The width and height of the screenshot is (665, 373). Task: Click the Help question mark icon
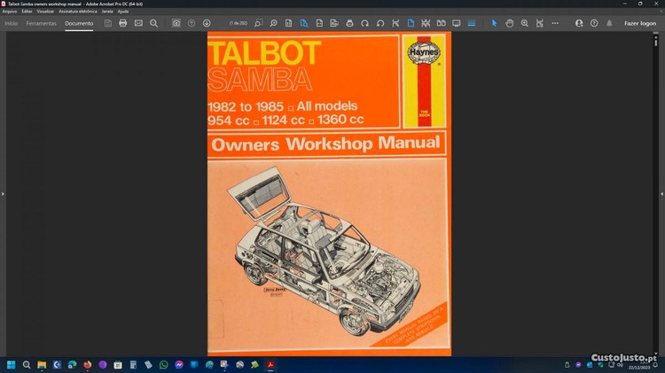(594, 23)
